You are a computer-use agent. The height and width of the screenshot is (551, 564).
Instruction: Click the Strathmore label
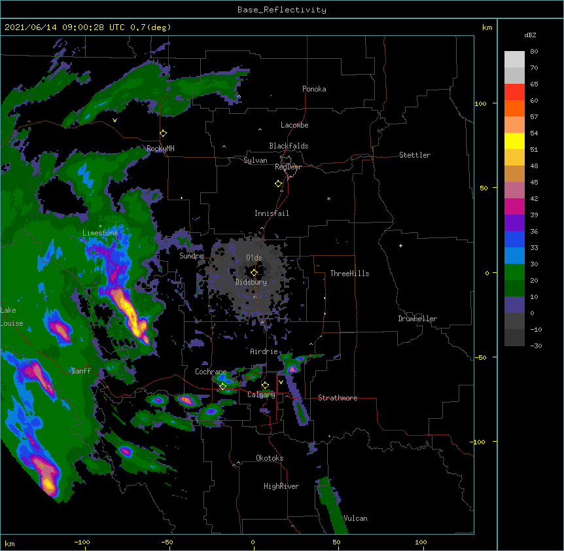(338, 398)
